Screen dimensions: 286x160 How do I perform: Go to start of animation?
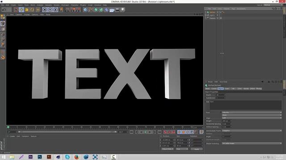pyautogui.click(x=131, y=132)
